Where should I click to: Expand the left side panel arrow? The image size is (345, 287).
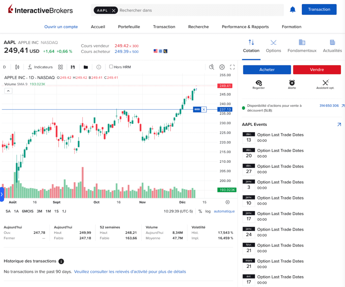(2, 194)
